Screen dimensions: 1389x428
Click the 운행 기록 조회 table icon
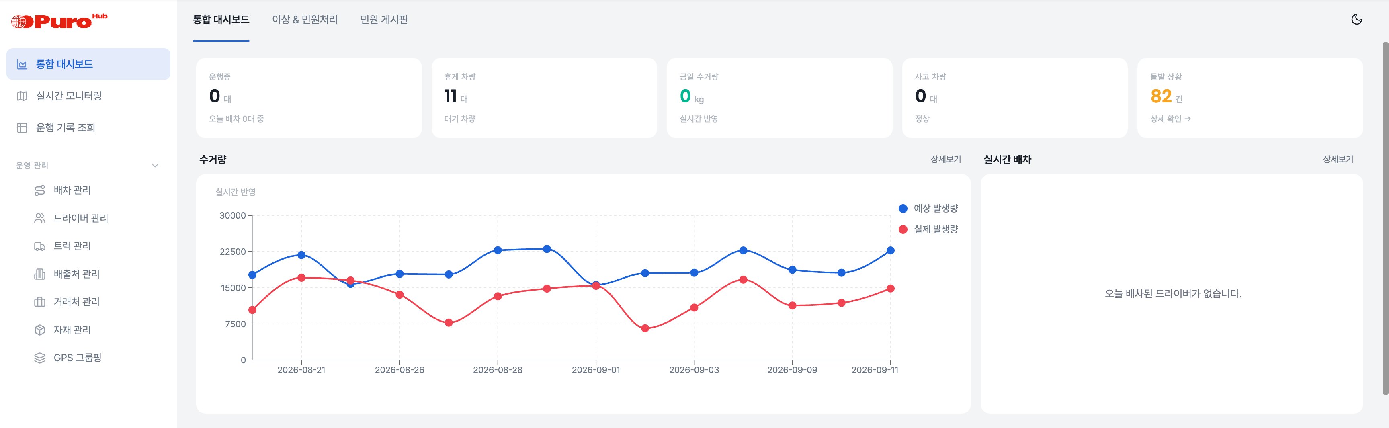point(22,128)
